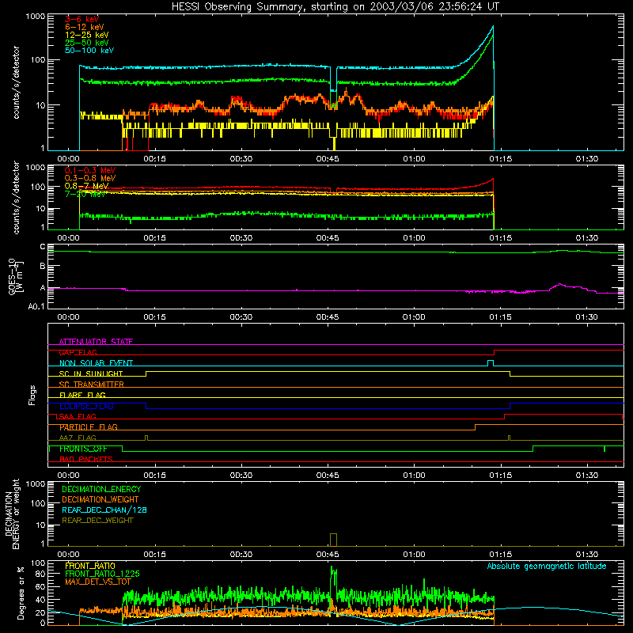Click the 'REAR_DEC_CHAN/128' legend label
Image resolution: width=633 pixels, height=633 pixels.
click(104, 510)
